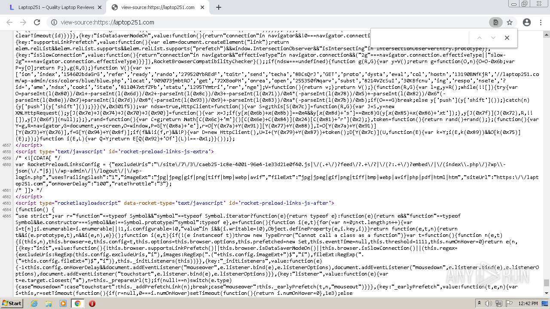This screenshot has height=309, width=550.
Task: Click source line number 4665
Action: 6,216
